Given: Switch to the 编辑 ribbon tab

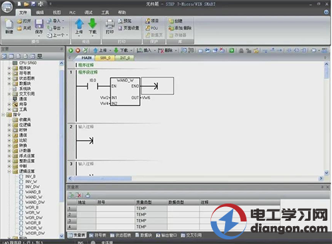Looking at the screenshot, I should coord(40,13).
